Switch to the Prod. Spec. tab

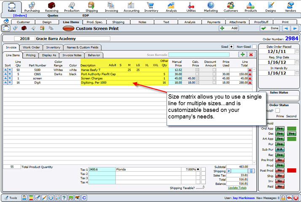pos(94,22)
